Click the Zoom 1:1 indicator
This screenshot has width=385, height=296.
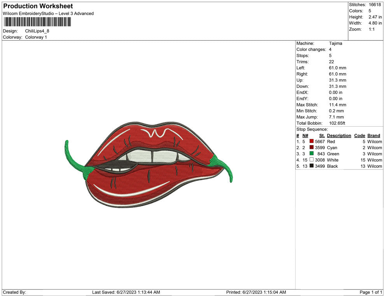coord(371,29)
